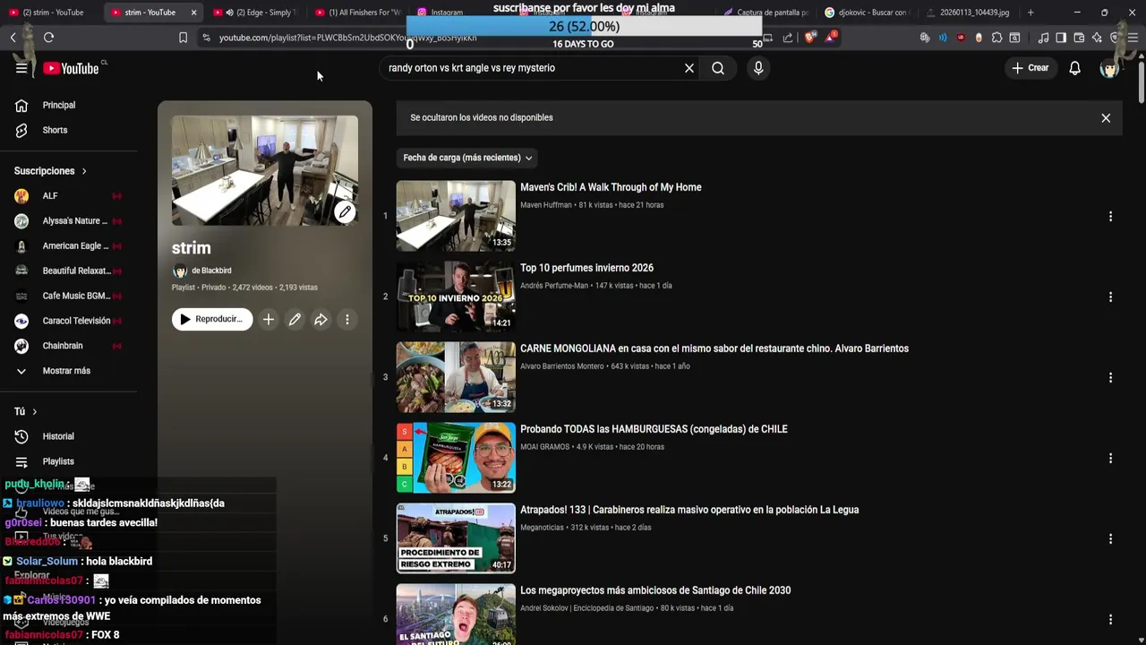This screenshot has height=645, width=1146.
Task: Open Brave Wallet icon
Action: [1078, 38]
